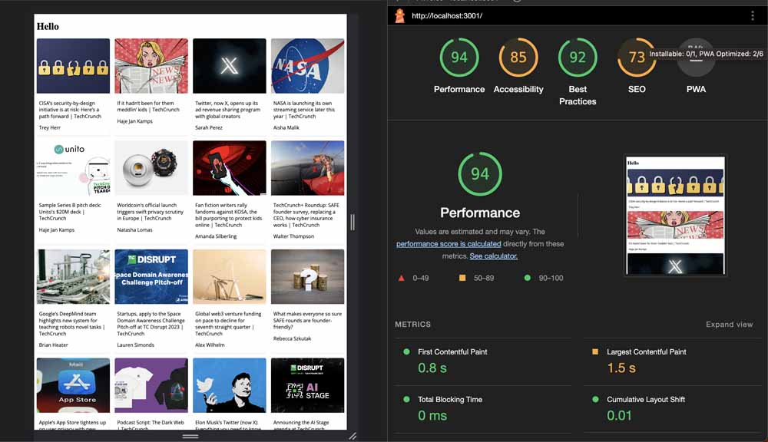This screenshot has height=442, width=768.
Task: Select the Best Practices gauge showing 92
Action: point(578,57)
